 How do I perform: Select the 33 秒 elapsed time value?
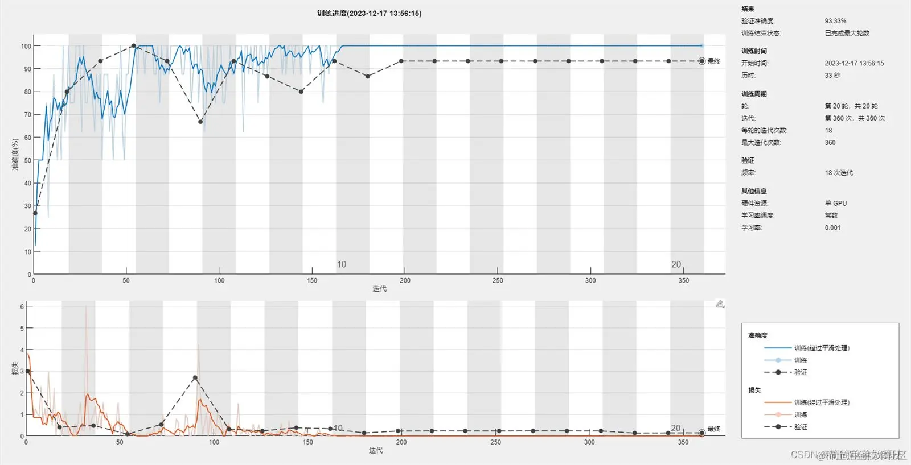point(832,75)
